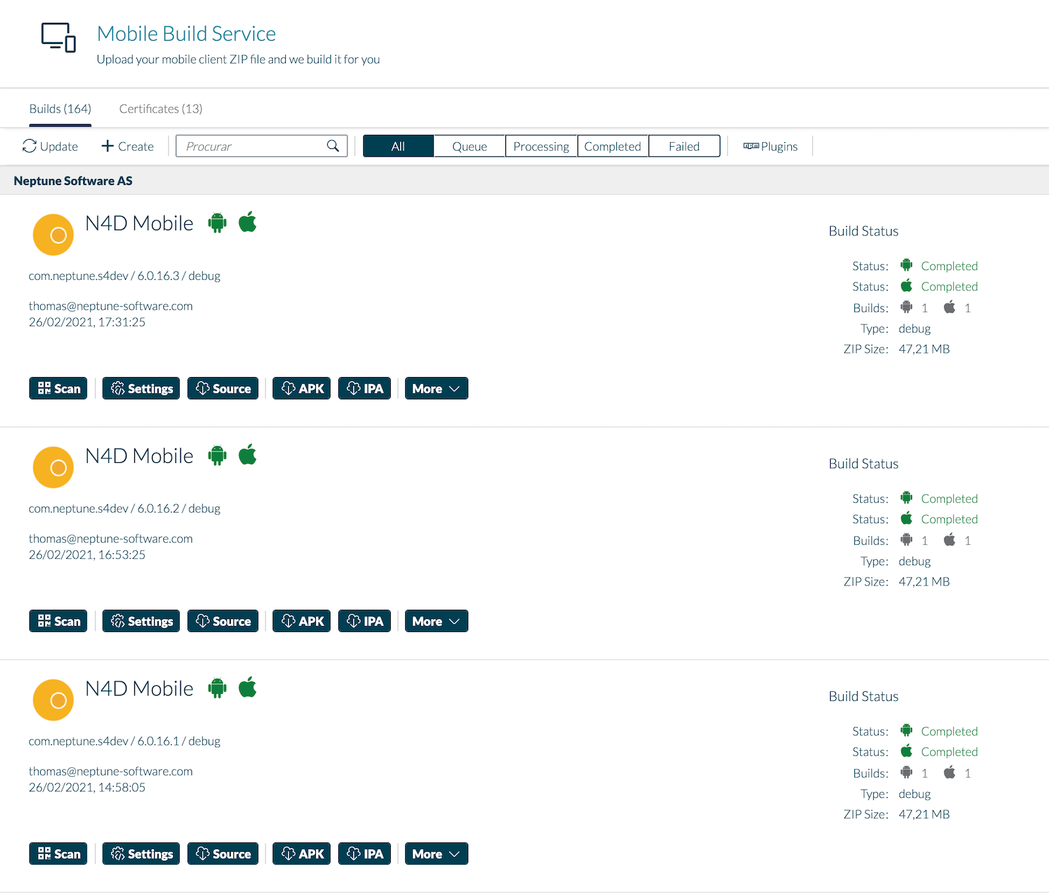The width and height of the screenshot is (1049, 895).
Task: Click the 26/02/2021, 14:58:05 timestamp
Action: click(87, 787)
